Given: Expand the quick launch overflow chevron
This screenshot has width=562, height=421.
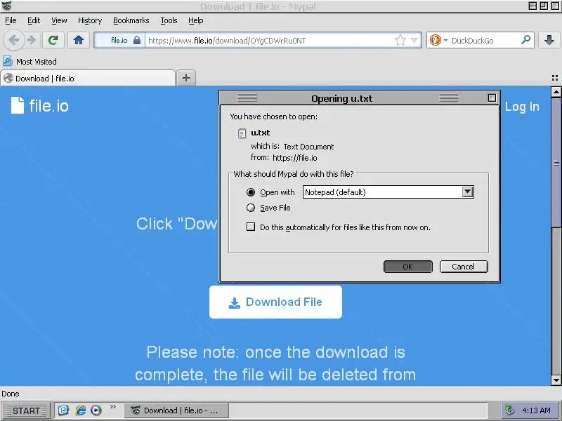Looking at the screenshot, I should (113, 407).
